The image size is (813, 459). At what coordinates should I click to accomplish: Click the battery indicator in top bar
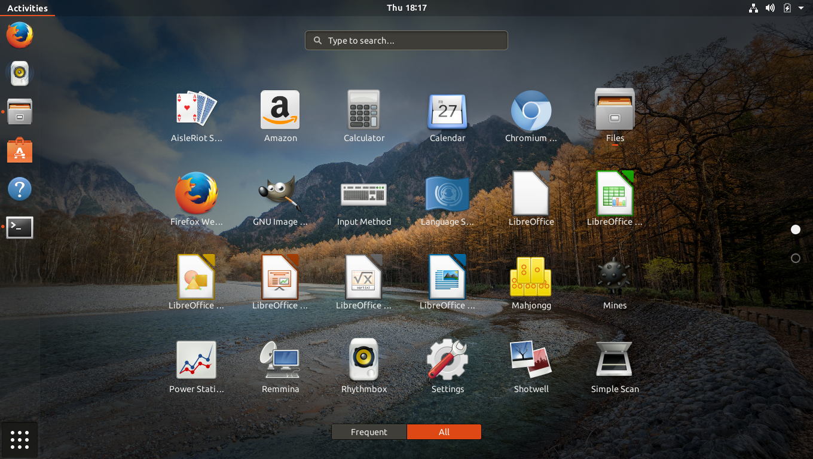coord(787,8)
